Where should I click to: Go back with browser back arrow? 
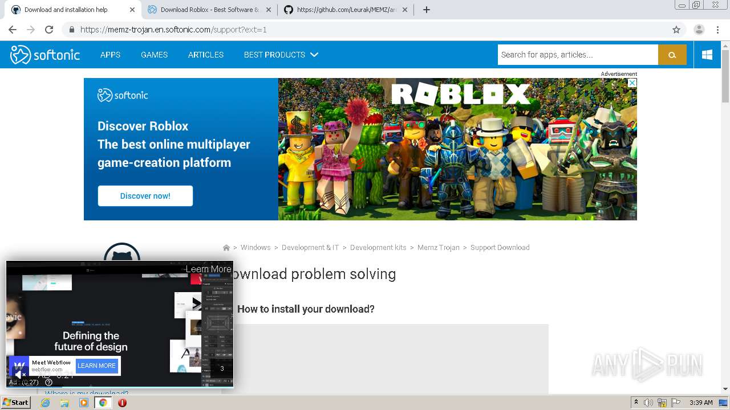point(13,30)
